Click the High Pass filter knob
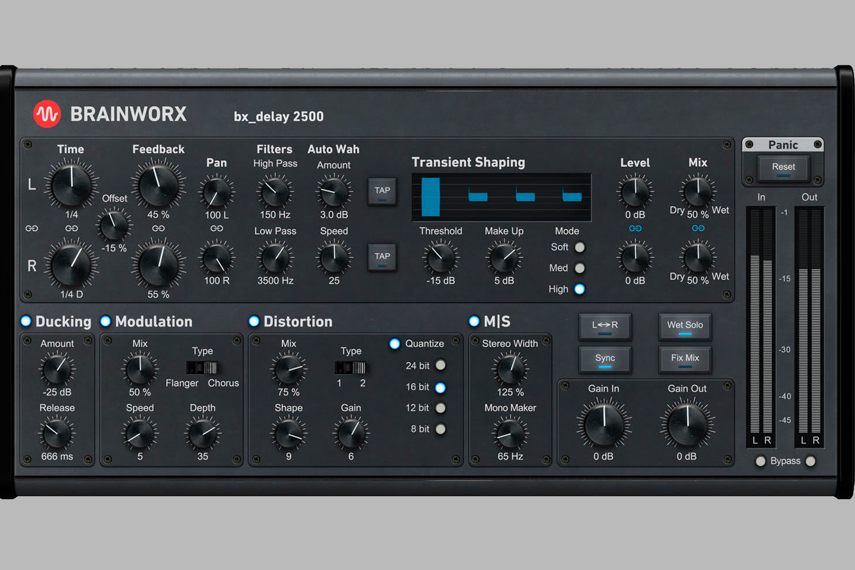 tap(276, 192)
